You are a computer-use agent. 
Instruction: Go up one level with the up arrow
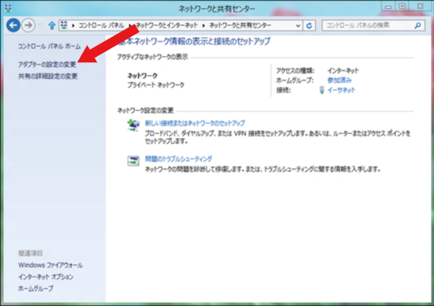coord(52,25)
